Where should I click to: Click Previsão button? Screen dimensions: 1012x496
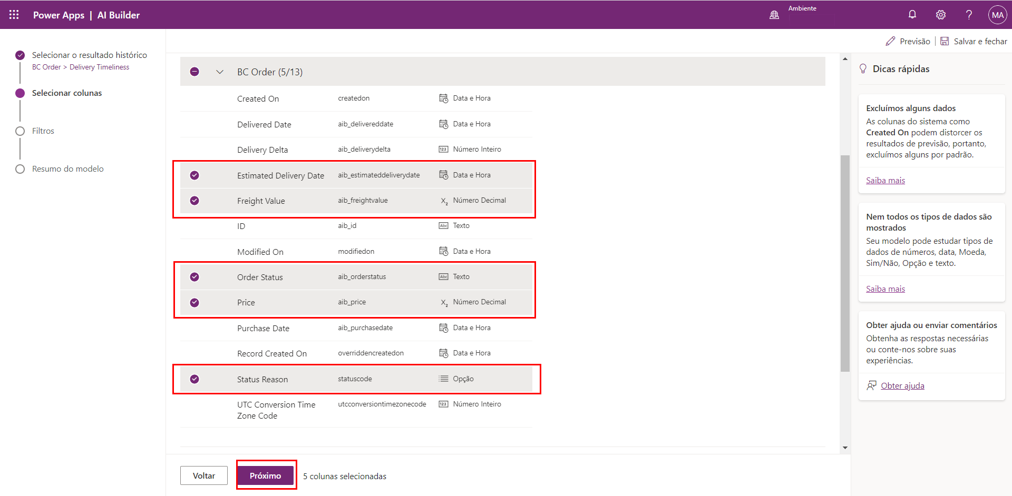[908, 41]
